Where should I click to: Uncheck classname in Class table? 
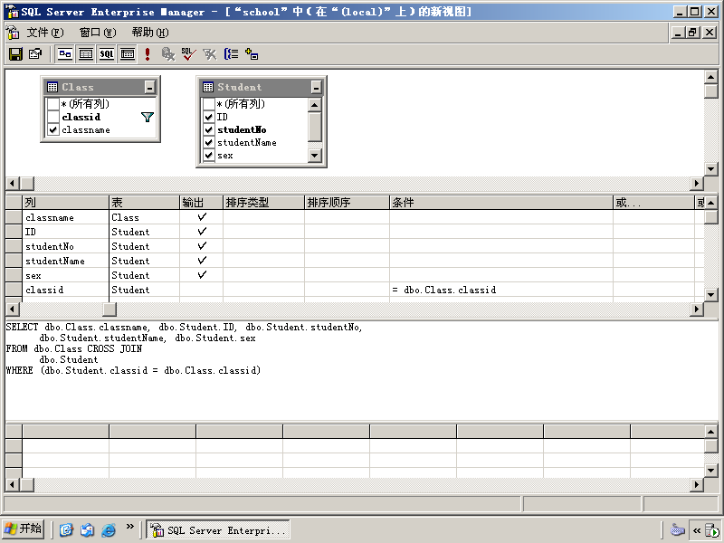coord(53,129)
